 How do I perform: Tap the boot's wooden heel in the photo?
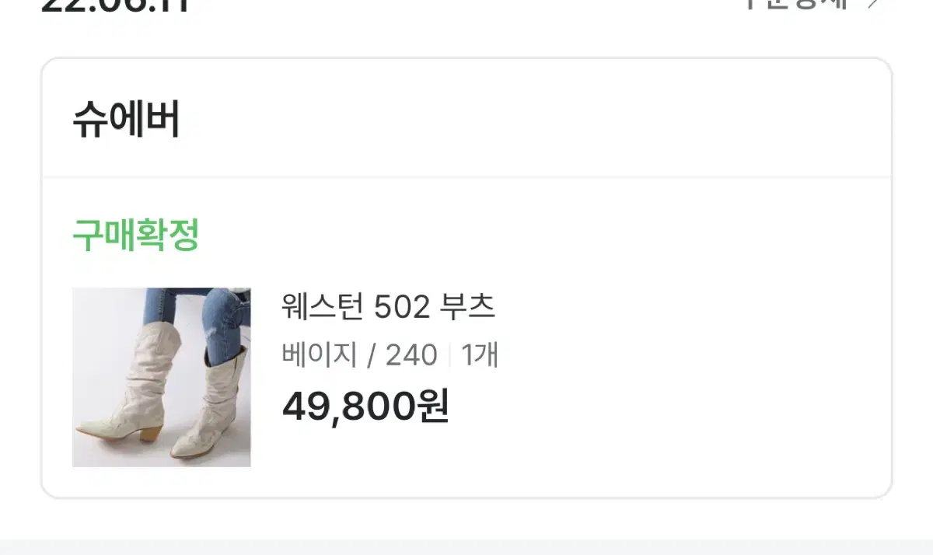coord(150,431)
